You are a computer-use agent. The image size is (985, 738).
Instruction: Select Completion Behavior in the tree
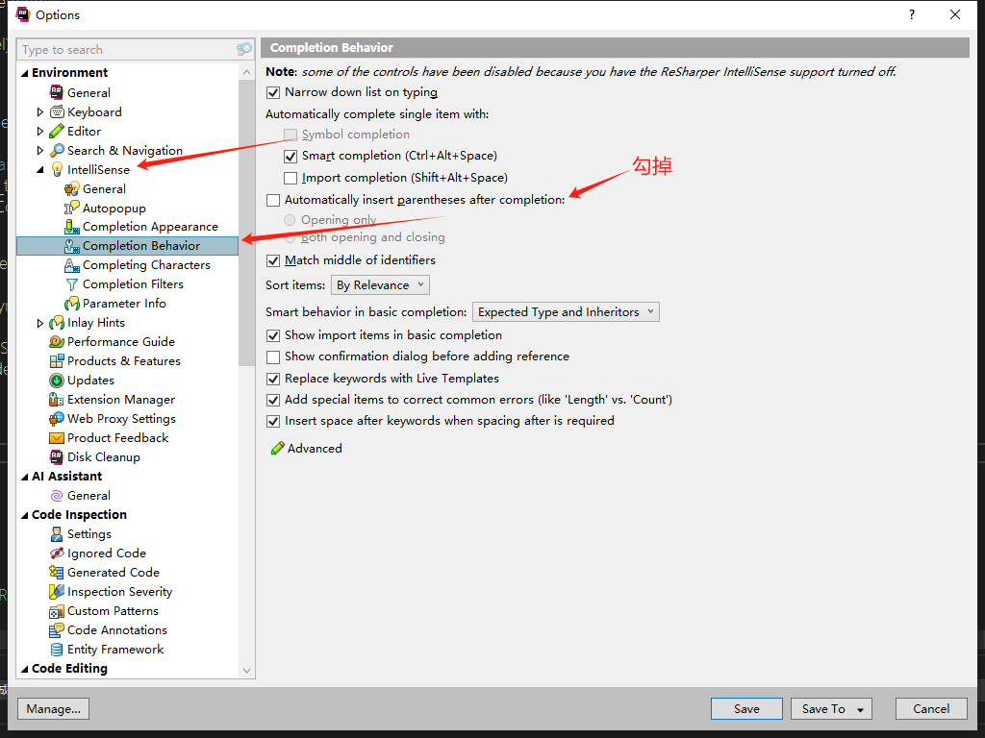click(128, 246)
